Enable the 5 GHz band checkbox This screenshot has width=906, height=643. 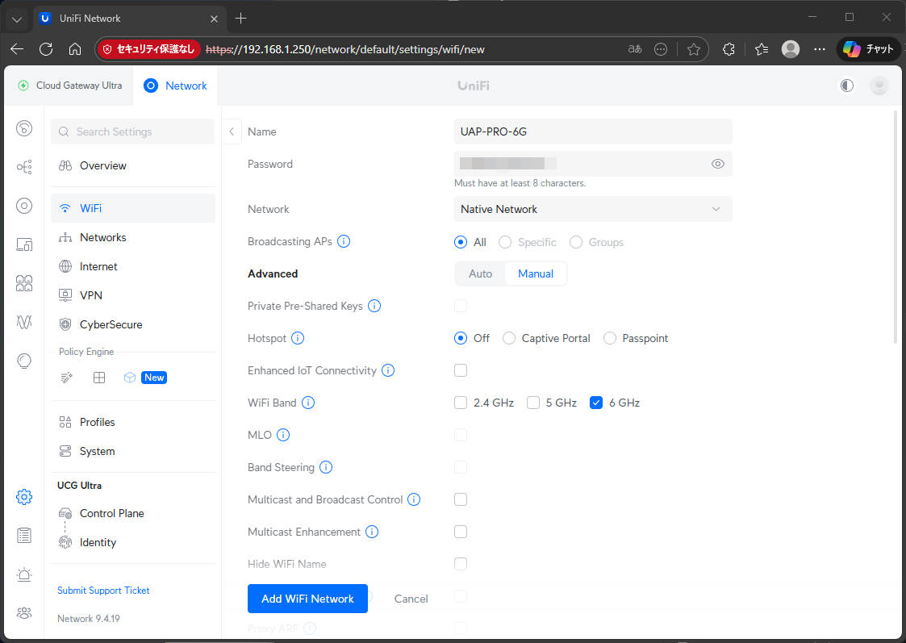(533, 403)
